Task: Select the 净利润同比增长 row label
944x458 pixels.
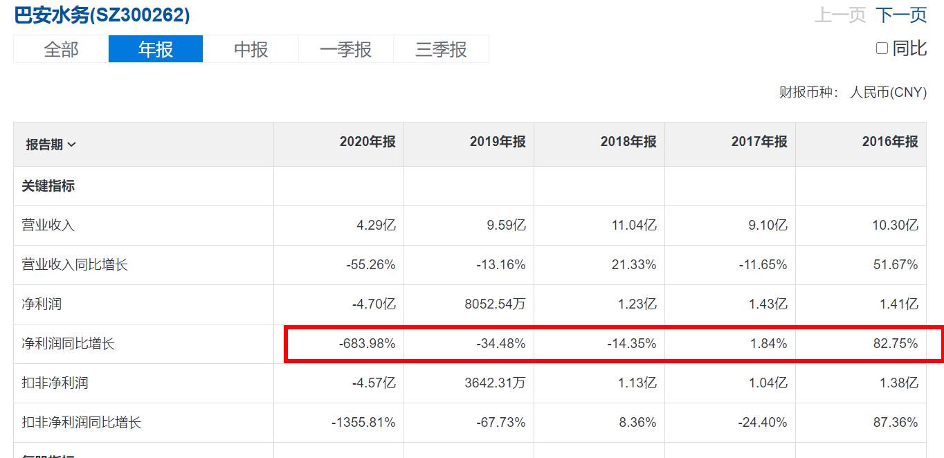Action: pyautogui.click(x=68, y=344)
